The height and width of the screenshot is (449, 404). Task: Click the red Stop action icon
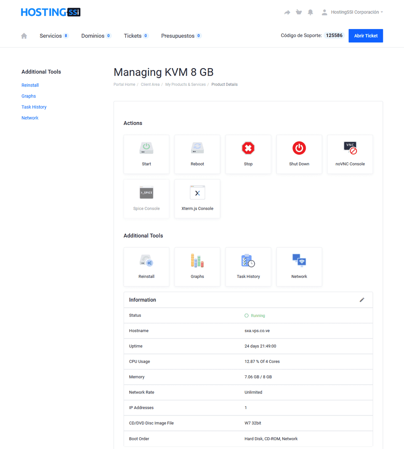coord(248,148)
